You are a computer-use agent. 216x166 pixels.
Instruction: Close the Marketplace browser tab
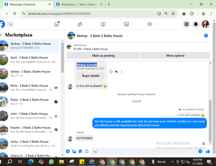[x=101, y=4]
